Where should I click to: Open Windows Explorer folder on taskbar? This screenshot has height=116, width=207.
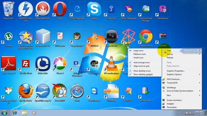[24, 113]
